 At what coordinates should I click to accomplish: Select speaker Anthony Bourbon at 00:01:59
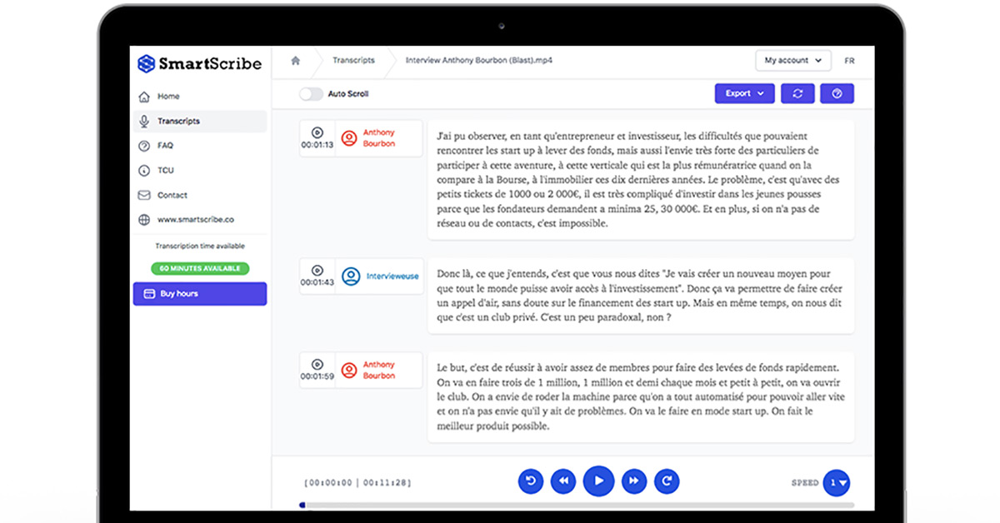[379, 371]
